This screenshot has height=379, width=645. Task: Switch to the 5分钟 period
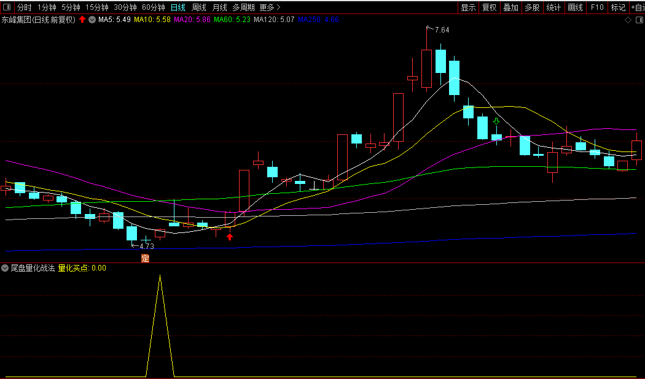(x=71, y=7)
